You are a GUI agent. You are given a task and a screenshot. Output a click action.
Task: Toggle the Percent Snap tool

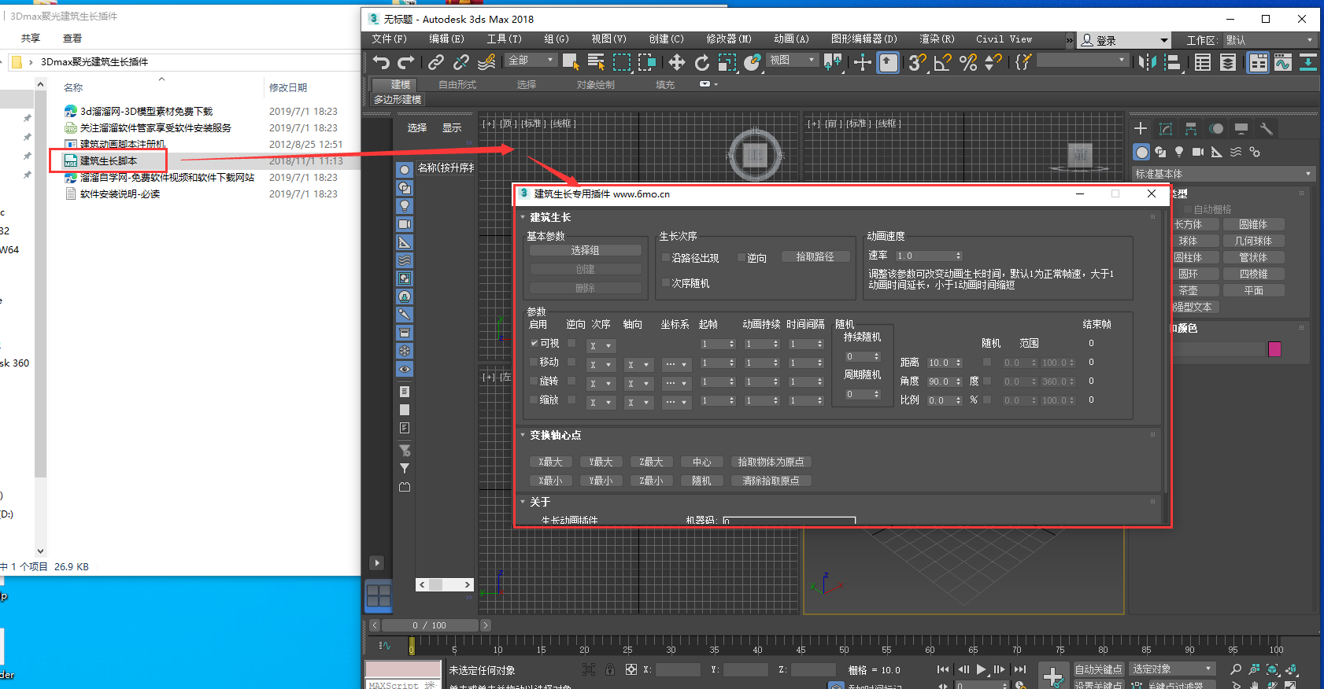coord(968,62)
